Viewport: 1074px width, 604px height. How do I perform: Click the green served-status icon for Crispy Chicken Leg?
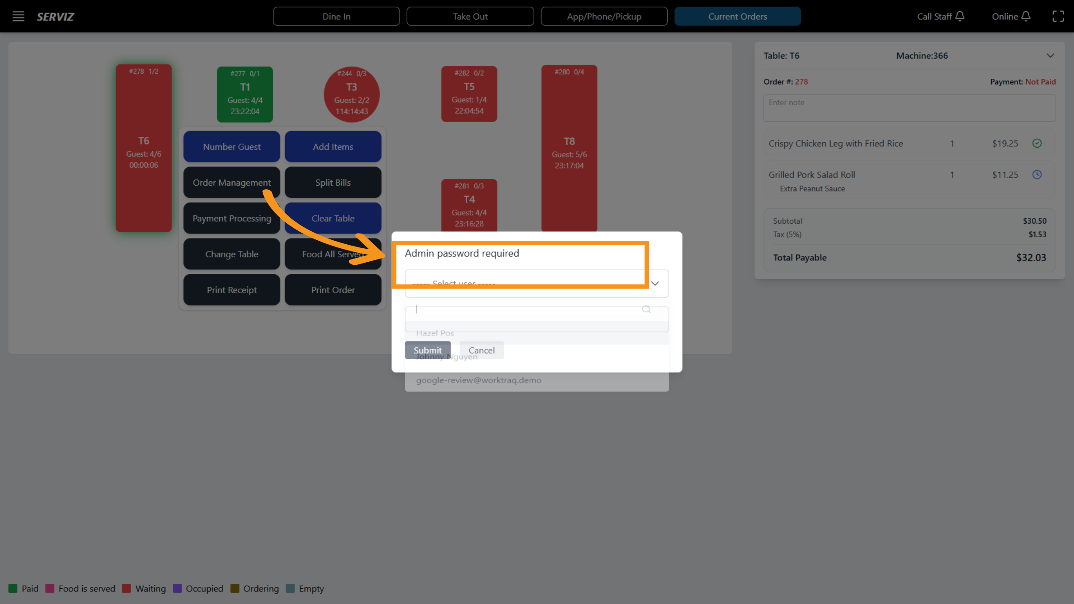[x=1037, y=143]
